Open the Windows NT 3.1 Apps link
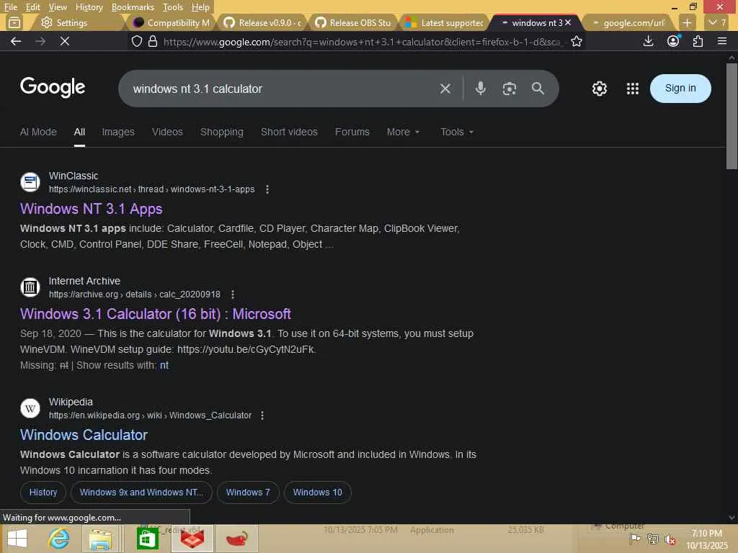Screen dimensions: 738x553 92,209
